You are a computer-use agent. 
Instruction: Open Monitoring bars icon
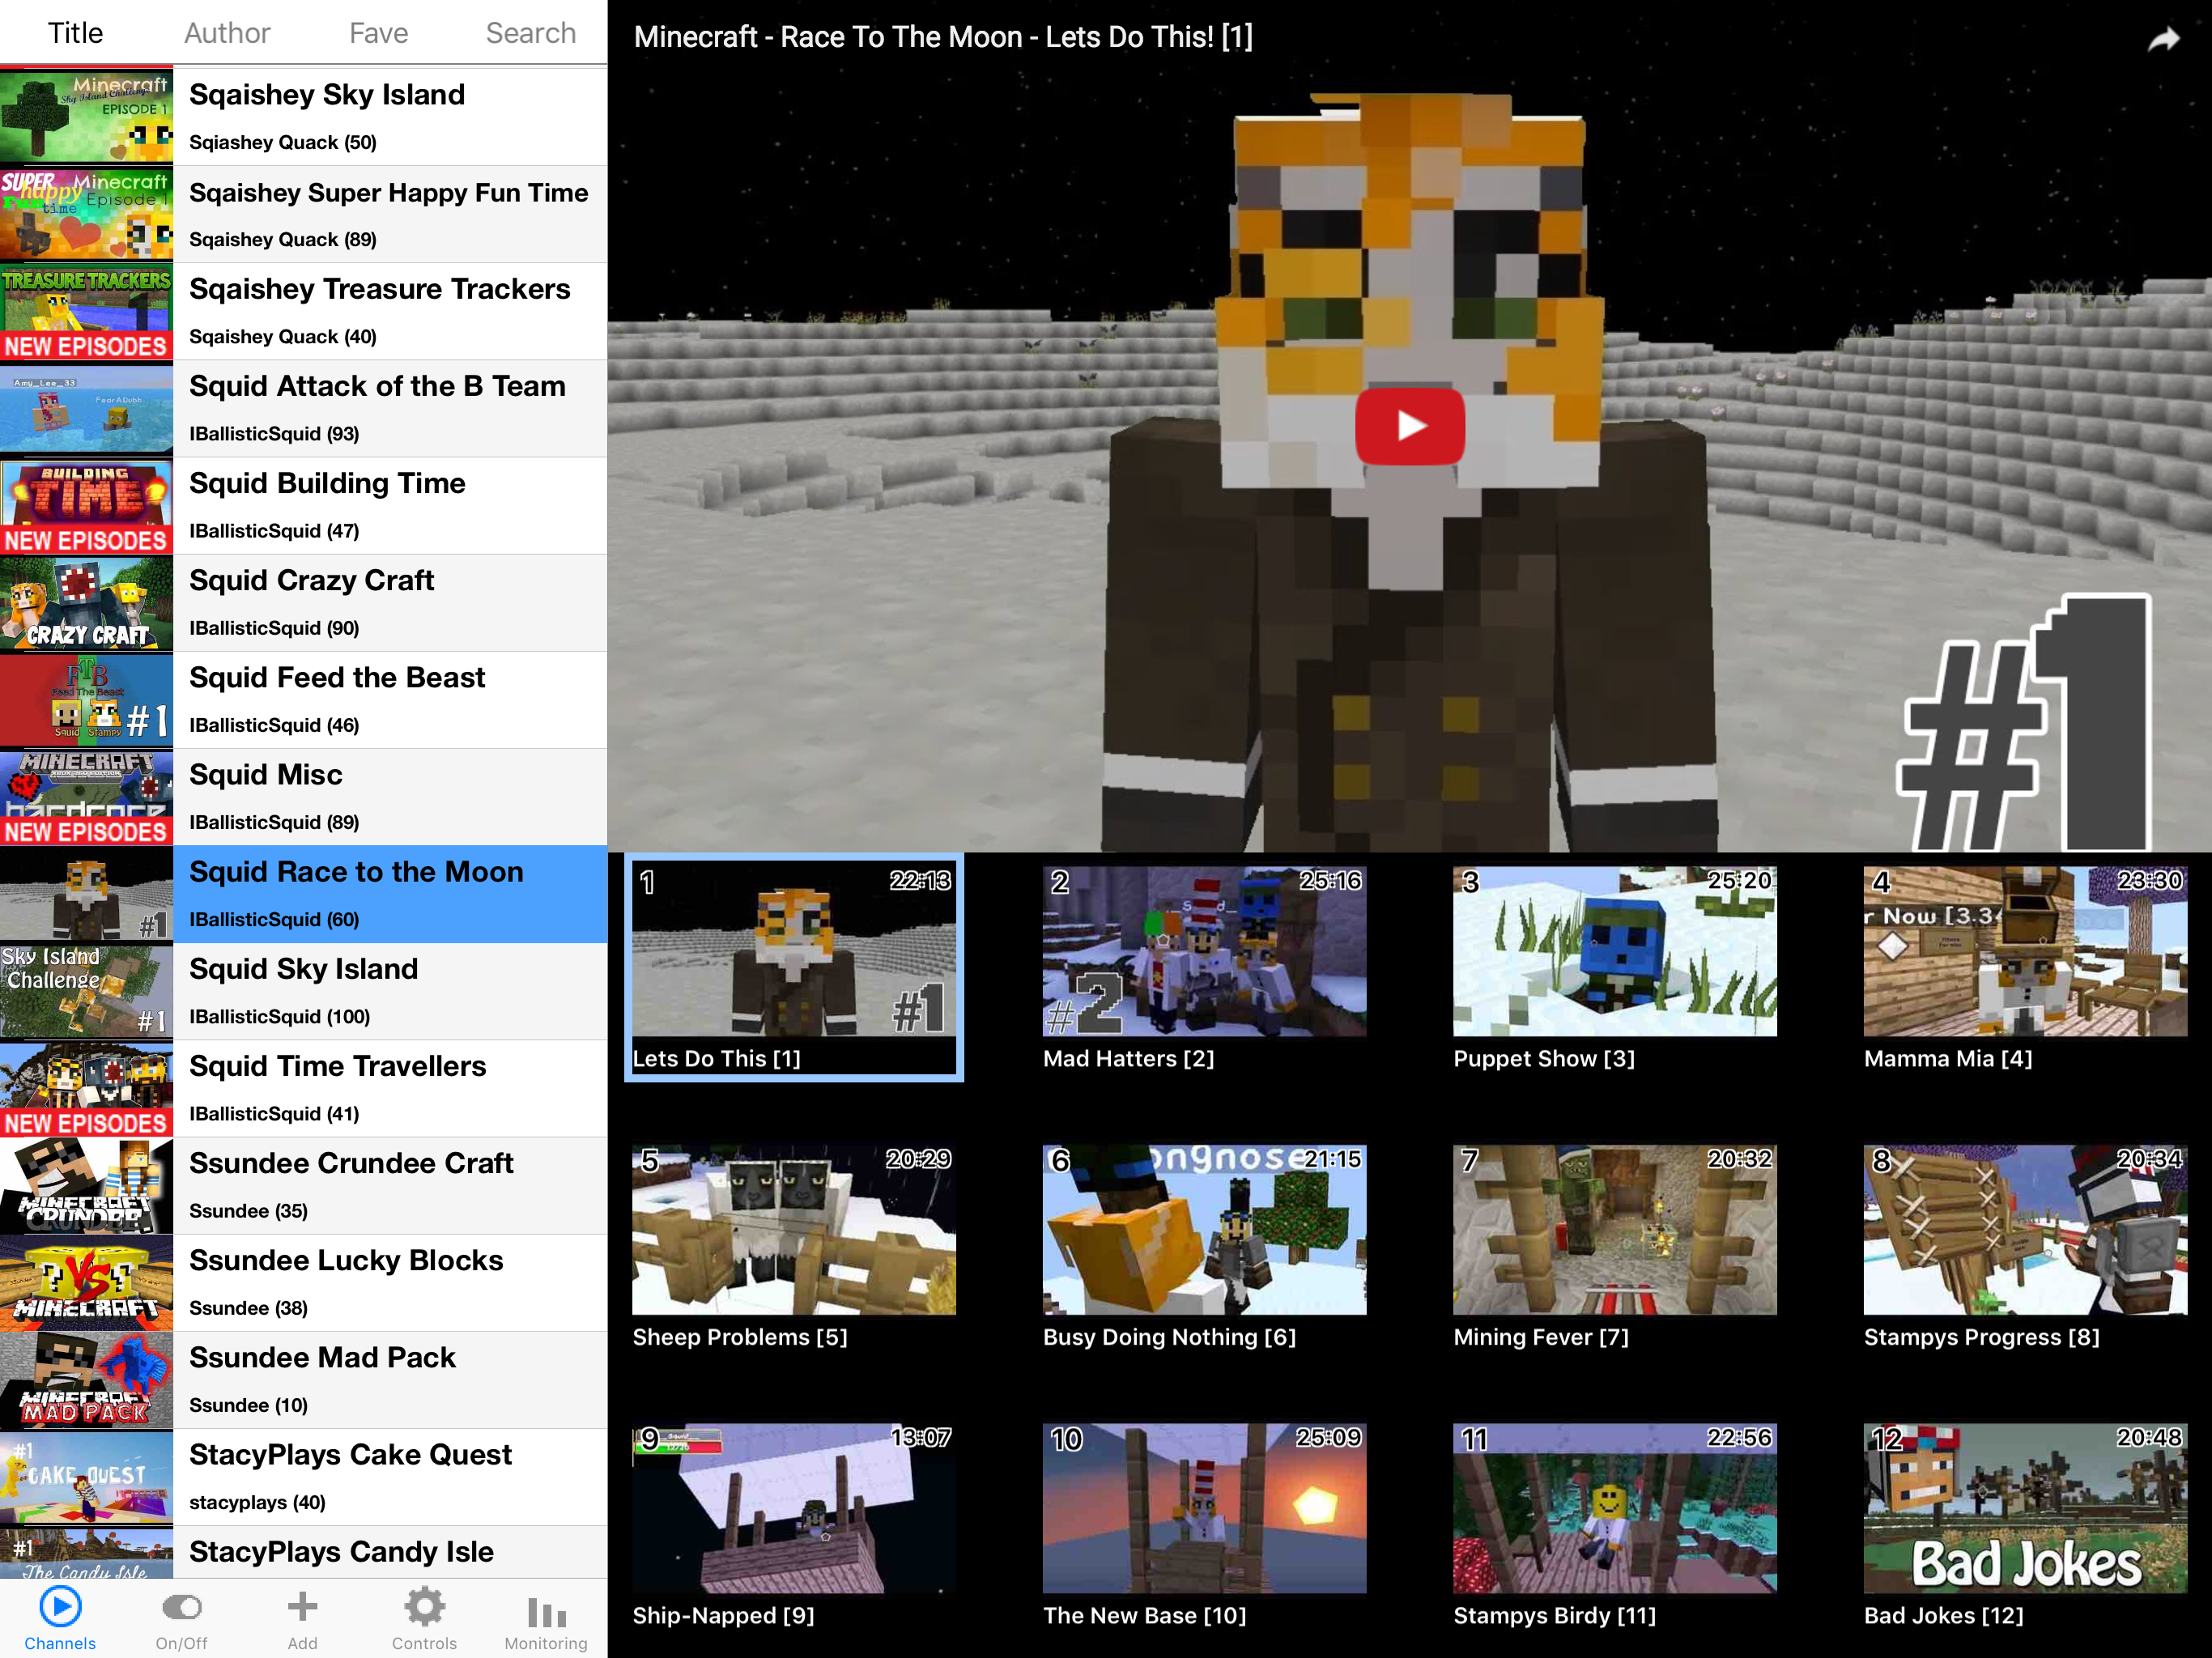click(x=546, y=1612)
